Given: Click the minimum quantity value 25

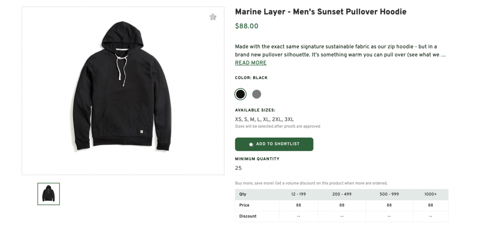Looking at the screenshot, I should (x=239, y=168).
